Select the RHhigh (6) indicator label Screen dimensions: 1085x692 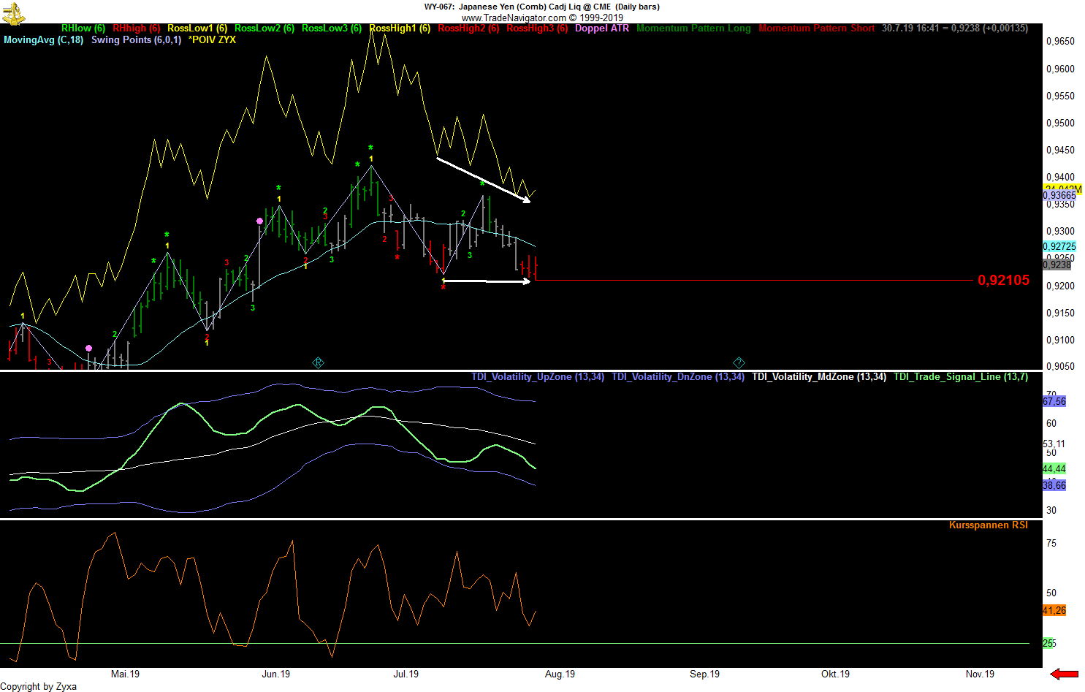coord(137,28)
